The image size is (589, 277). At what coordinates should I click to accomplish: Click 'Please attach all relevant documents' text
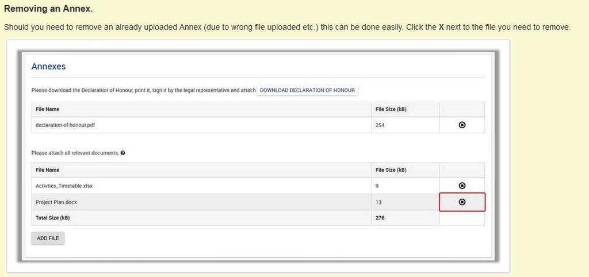pos(75,153)
